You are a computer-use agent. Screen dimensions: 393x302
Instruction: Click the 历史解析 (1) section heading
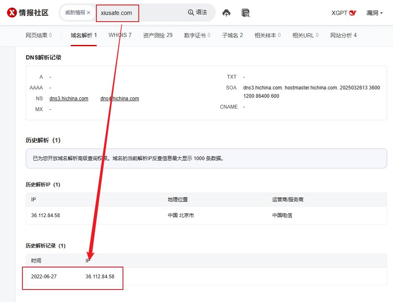(43, 140)
